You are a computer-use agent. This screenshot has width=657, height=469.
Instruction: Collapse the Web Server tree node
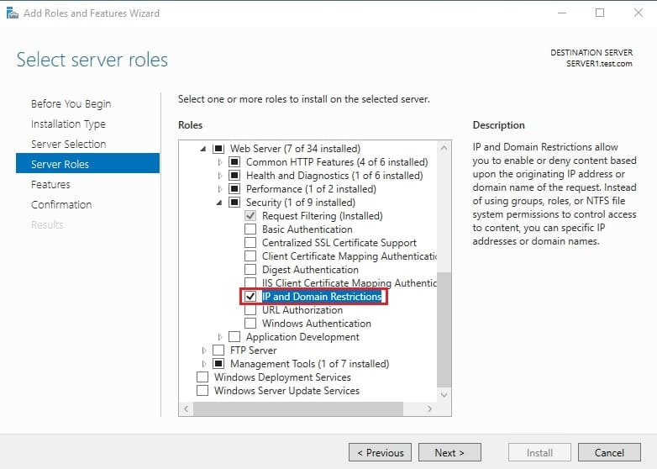(x=203, y=149)
